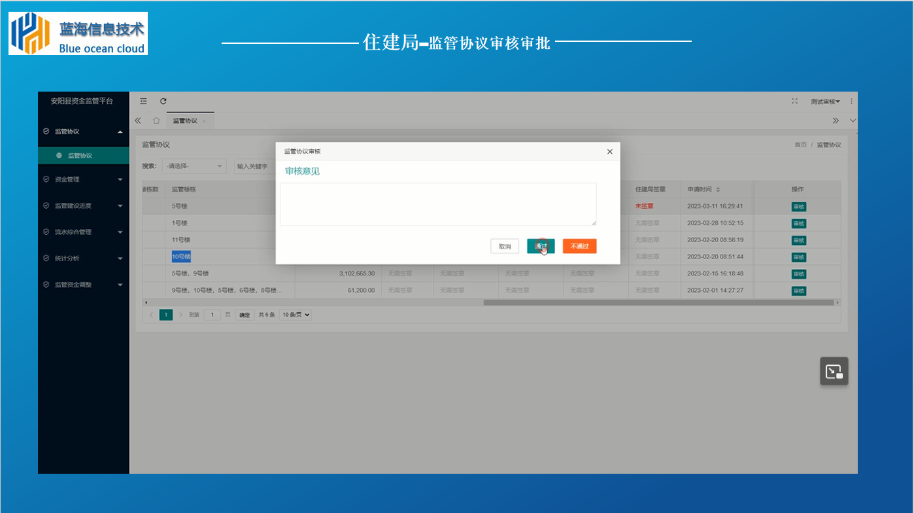Click the refresh icon in top bar
Viewport: 914px width, 513px height.
(x=163, y=101)
